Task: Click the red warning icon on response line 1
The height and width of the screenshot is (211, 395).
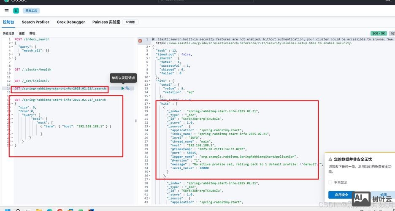Action: pyautogui.click(x=140, y=41)
